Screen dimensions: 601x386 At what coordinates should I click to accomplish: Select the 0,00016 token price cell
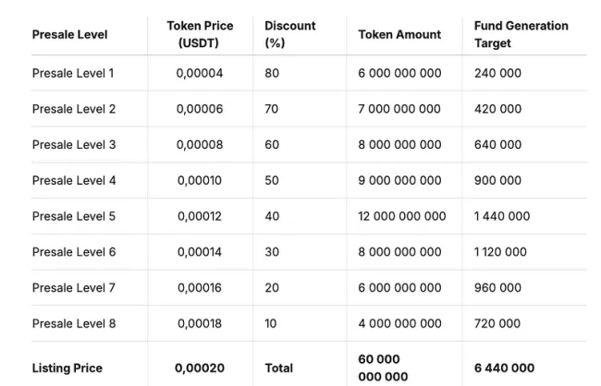coord(200,288)
